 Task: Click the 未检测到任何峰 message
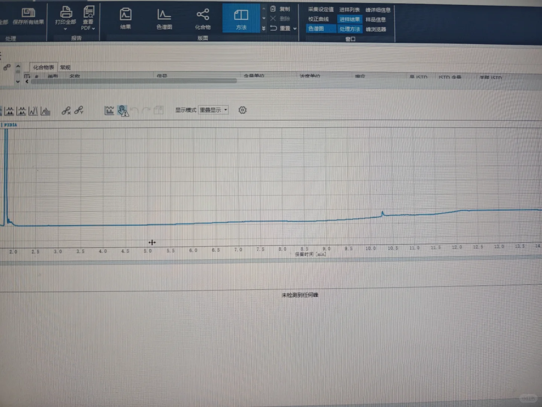(300, 295)
